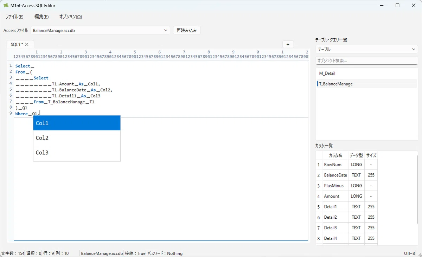Image resolution: width=422 pixels, height=257 pixels.
Task: Select the RowNum column row
Action: tap(347, 165)
